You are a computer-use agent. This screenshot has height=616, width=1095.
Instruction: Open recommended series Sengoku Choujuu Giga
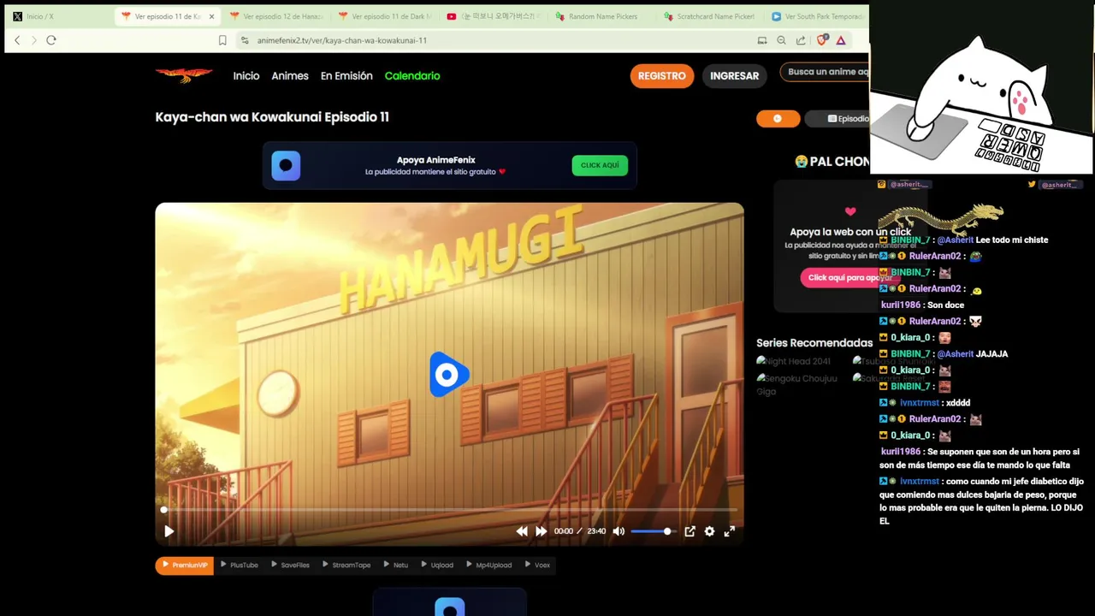797,384
